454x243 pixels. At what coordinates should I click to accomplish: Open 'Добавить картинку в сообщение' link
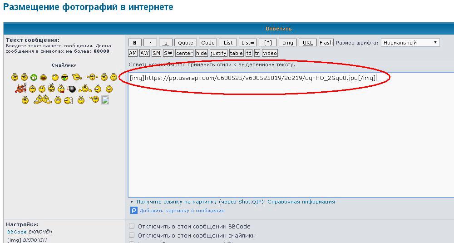[x=182, y=211]
